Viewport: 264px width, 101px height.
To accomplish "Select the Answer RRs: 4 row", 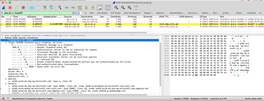I will 79,72.
